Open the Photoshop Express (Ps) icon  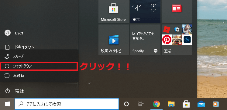(x=187, y=40)
